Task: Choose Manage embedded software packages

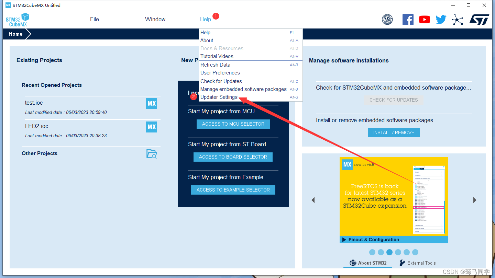Action: click(x=251, y=89)
